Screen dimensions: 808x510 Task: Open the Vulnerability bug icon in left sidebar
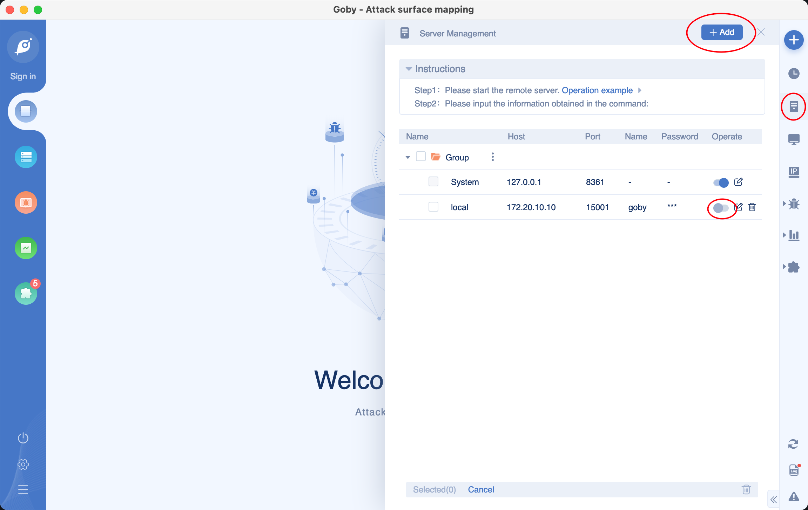pyautogui.click(x=26, y=202)
